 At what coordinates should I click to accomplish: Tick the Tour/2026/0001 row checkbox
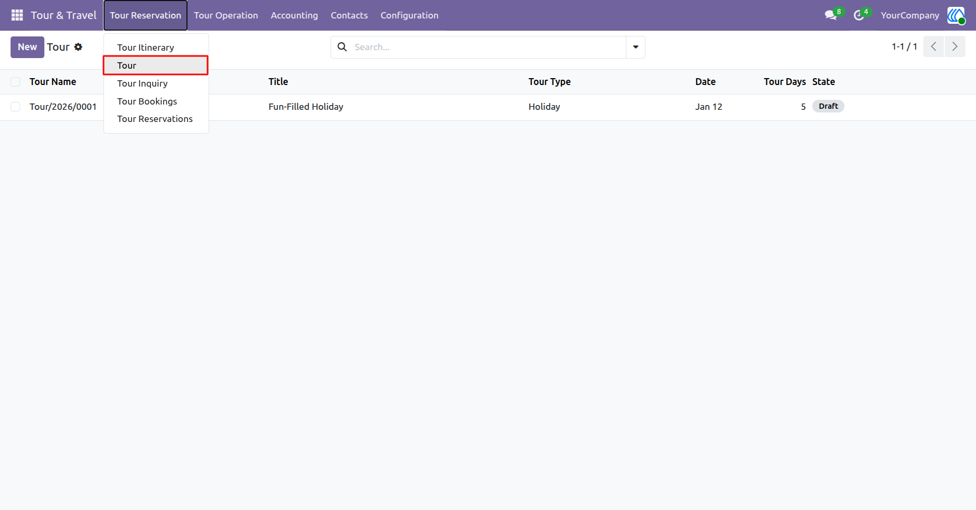[15, 107]
